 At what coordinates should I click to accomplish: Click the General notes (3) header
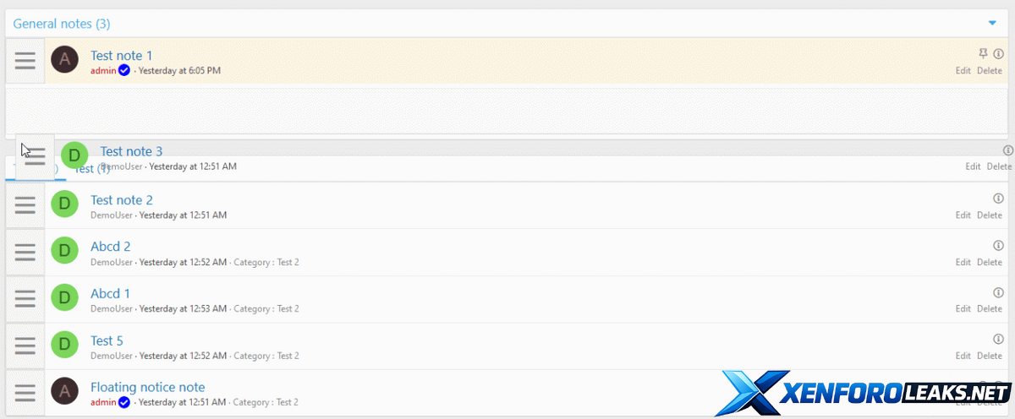(x=62, y=24)
